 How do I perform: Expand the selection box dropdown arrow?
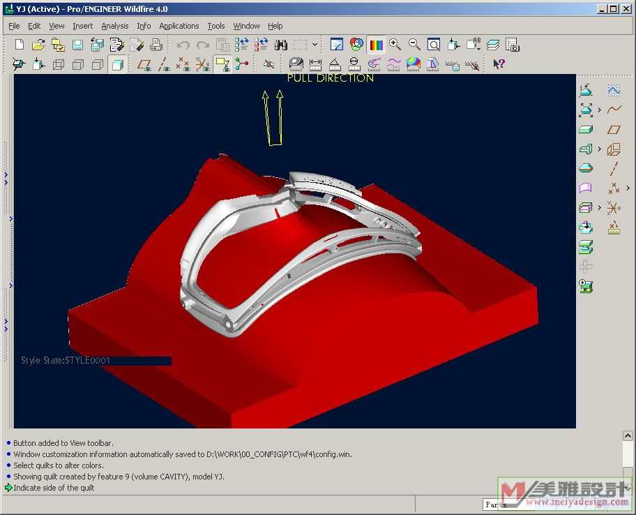pyautogui.click(x=315, y=45)
